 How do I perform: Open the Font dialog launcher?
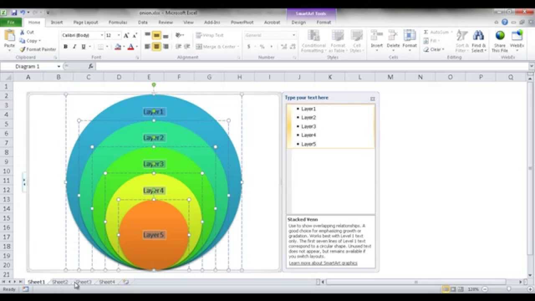click(138, 58)
